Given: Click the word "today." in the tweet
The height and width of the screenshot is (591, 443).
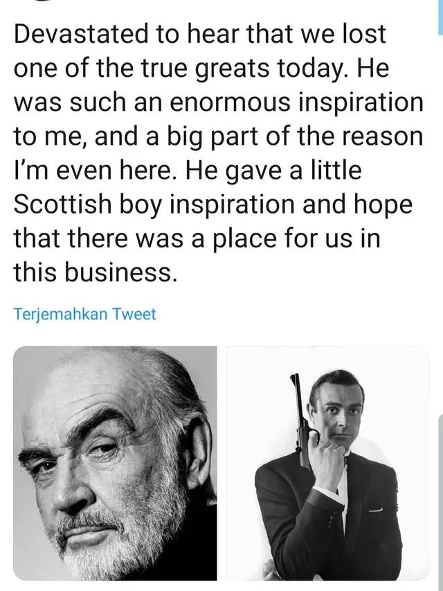Looking at the screenshot, I should tap(313, 69).
